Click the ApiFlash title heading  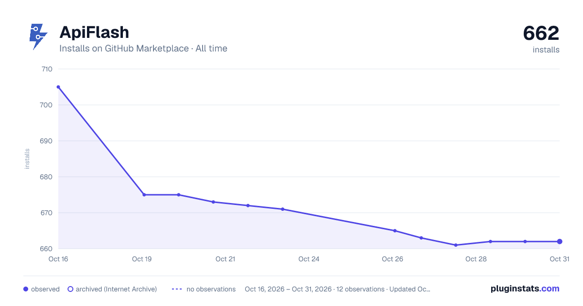pyautogui.click(x=94, y=33)
